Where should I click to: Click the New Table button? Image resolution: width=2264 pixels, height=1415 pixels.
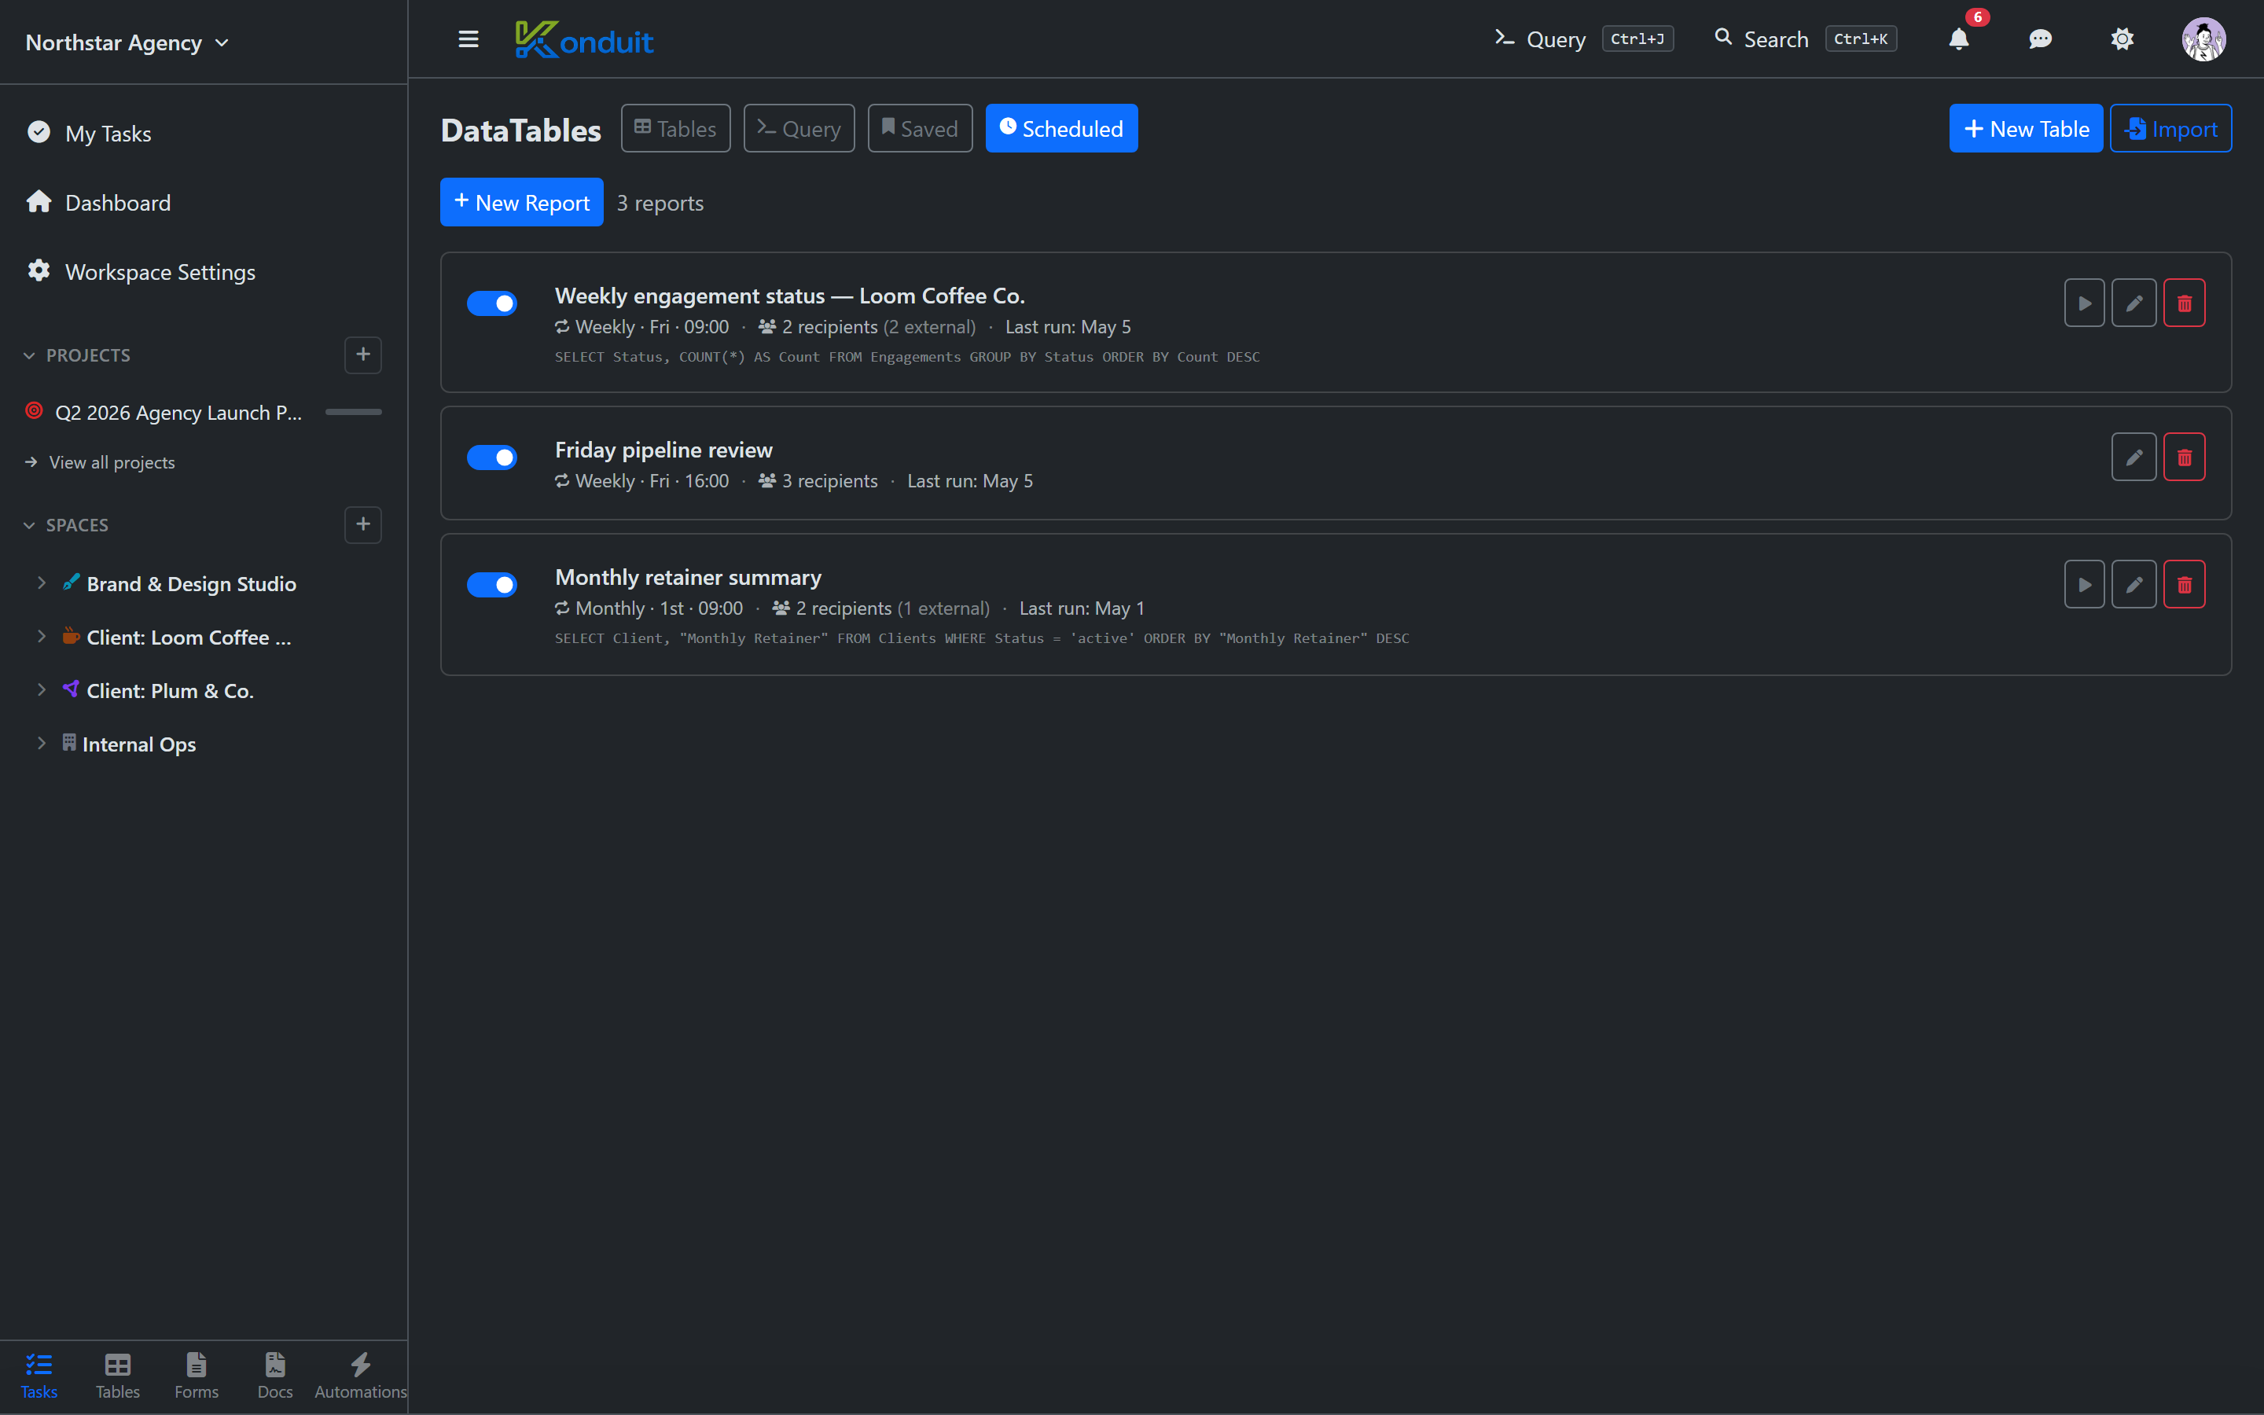(2026, 128)
